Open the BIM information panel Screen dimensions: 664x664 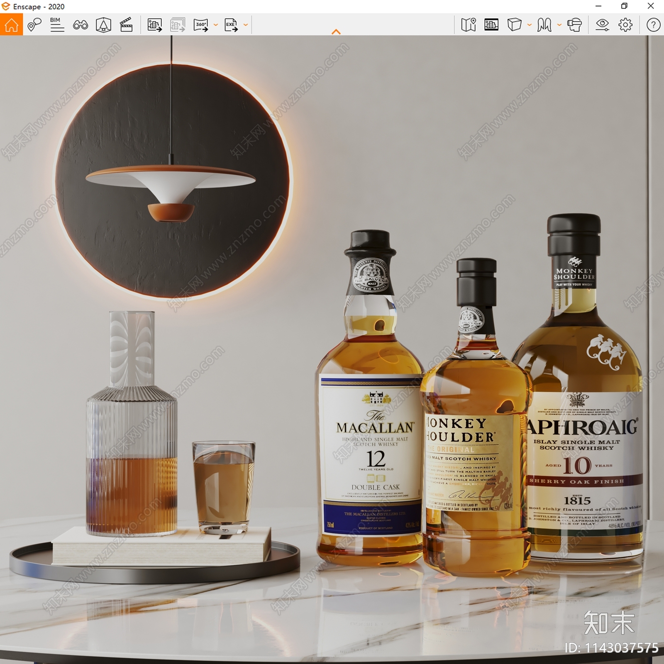point(57,25)
